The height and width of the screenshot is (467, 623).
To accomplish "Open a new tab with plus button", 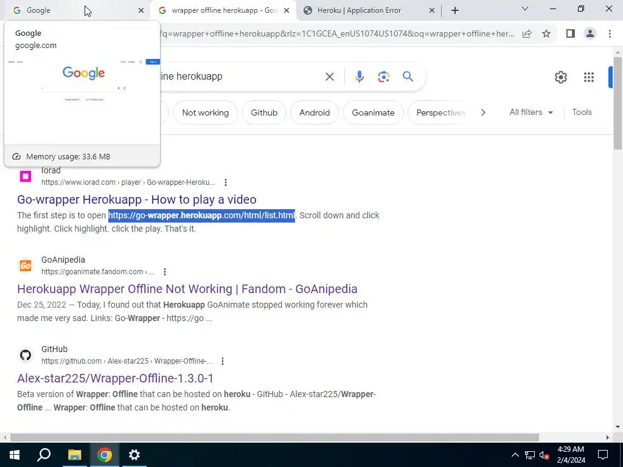I will pyautogui.click(x=455, y=10).
